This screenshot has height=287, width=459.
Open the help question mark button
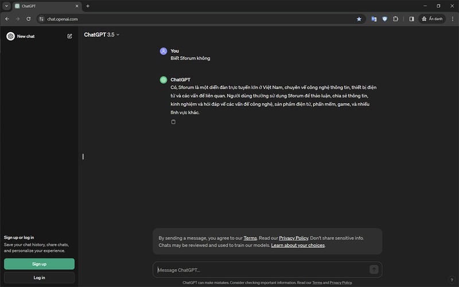click(452, 280)
